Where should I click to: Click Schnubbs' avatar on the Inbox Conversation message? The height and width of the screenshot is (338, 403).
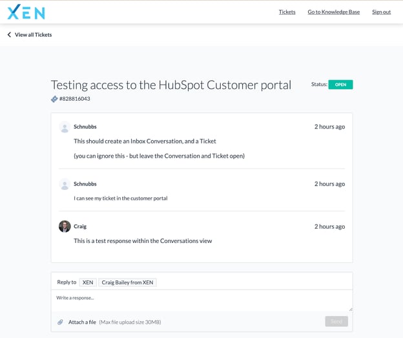[65, 127]
